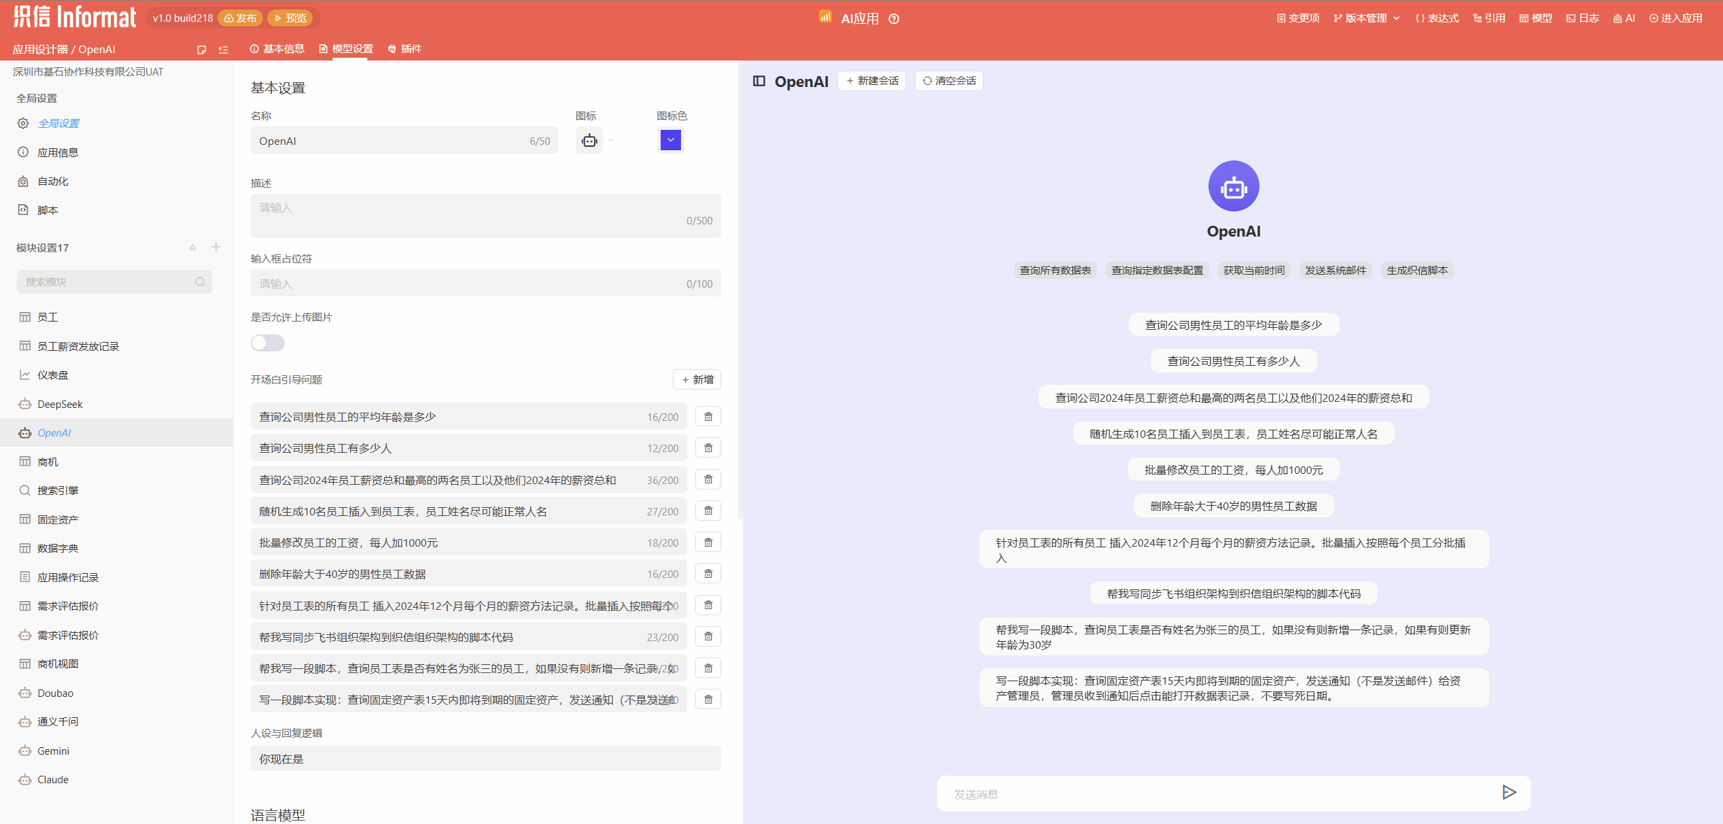Viewport: 1723px width, 824px height.
Task: Enable the 是否允许上传图片 toggle
Action: pos(267,343)
